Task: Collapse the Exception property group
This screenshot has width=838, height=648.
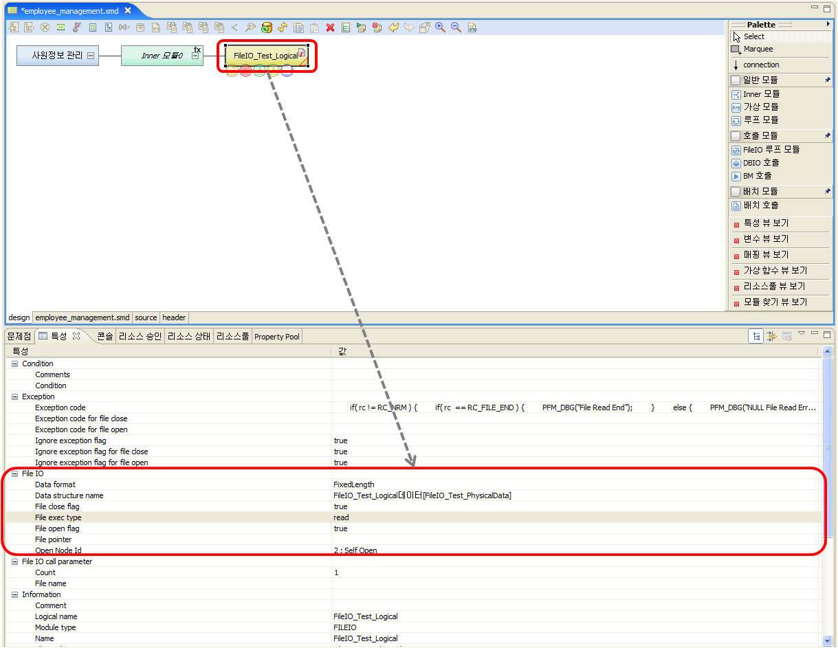Action: [x=15, y=396]
